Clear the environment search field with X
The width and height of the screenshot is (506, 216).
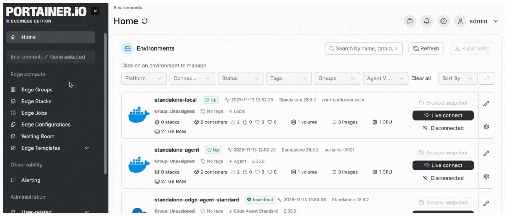pos(396,48)
